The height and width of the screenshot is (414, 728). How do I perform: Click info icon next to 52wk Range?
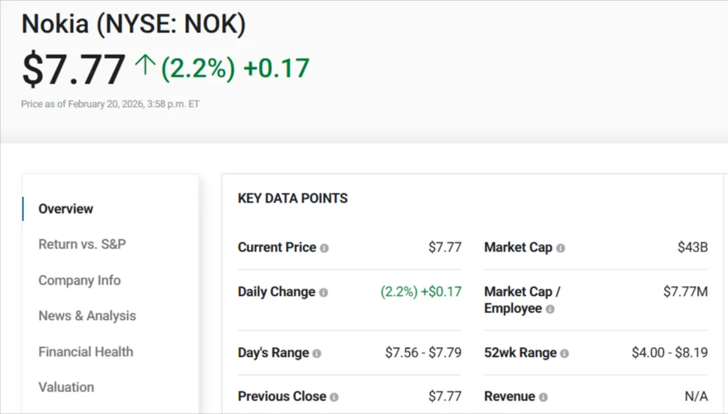point(565,353)
